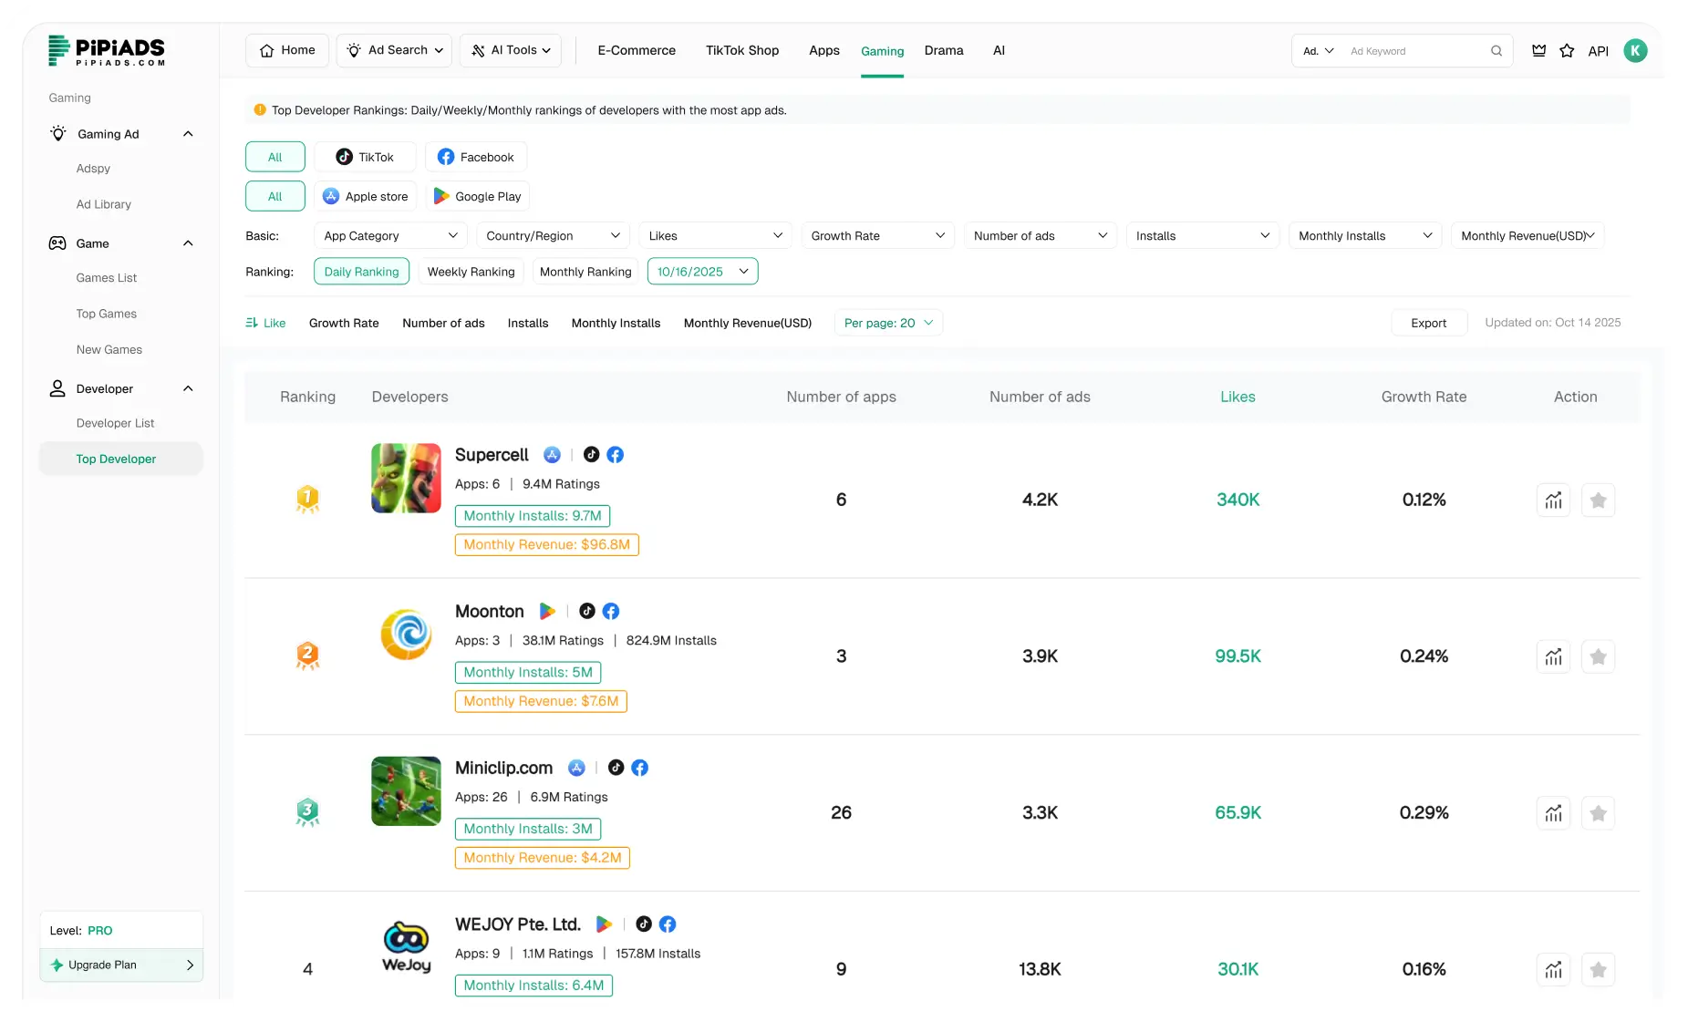1688x1022 pixels.
Task: Open the Per page selector
Action: (887, 323)
